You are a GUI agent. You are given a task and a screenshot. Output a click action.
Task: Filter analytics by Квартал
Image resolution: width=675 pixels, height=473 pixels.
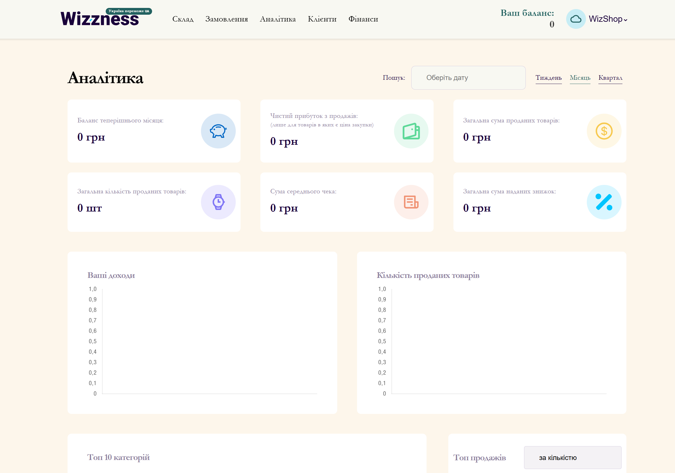point(610,78)
